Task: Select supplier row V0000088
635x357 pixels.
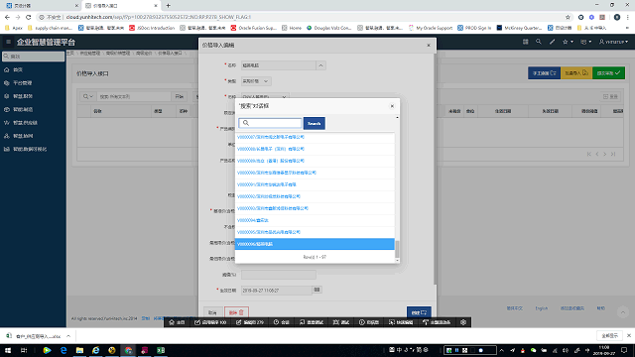Action: point(315,149)
